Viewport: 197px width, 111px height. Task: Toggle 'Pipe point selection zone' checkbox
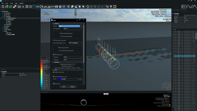(x=54, y=77)
